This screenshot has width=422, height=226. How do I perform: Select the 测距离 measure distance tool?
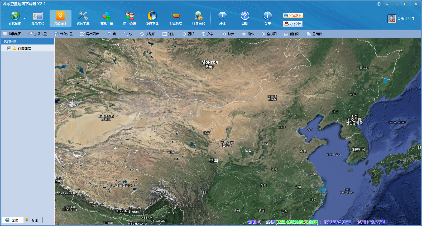291,34
